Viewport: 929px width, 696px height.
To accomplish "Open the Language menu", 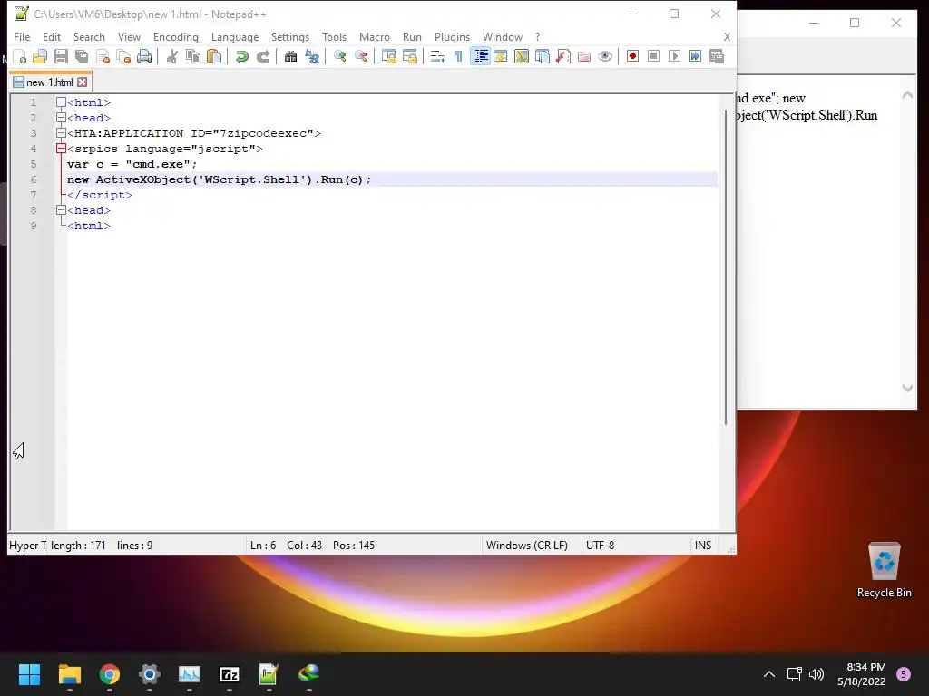I will click(235, 36).
